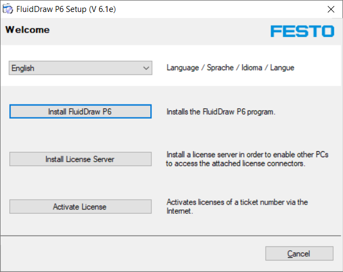Image resolution: width=343 pixels, height=272 pixels.
Task: Select the Activate License button
Action: [80, 207]
